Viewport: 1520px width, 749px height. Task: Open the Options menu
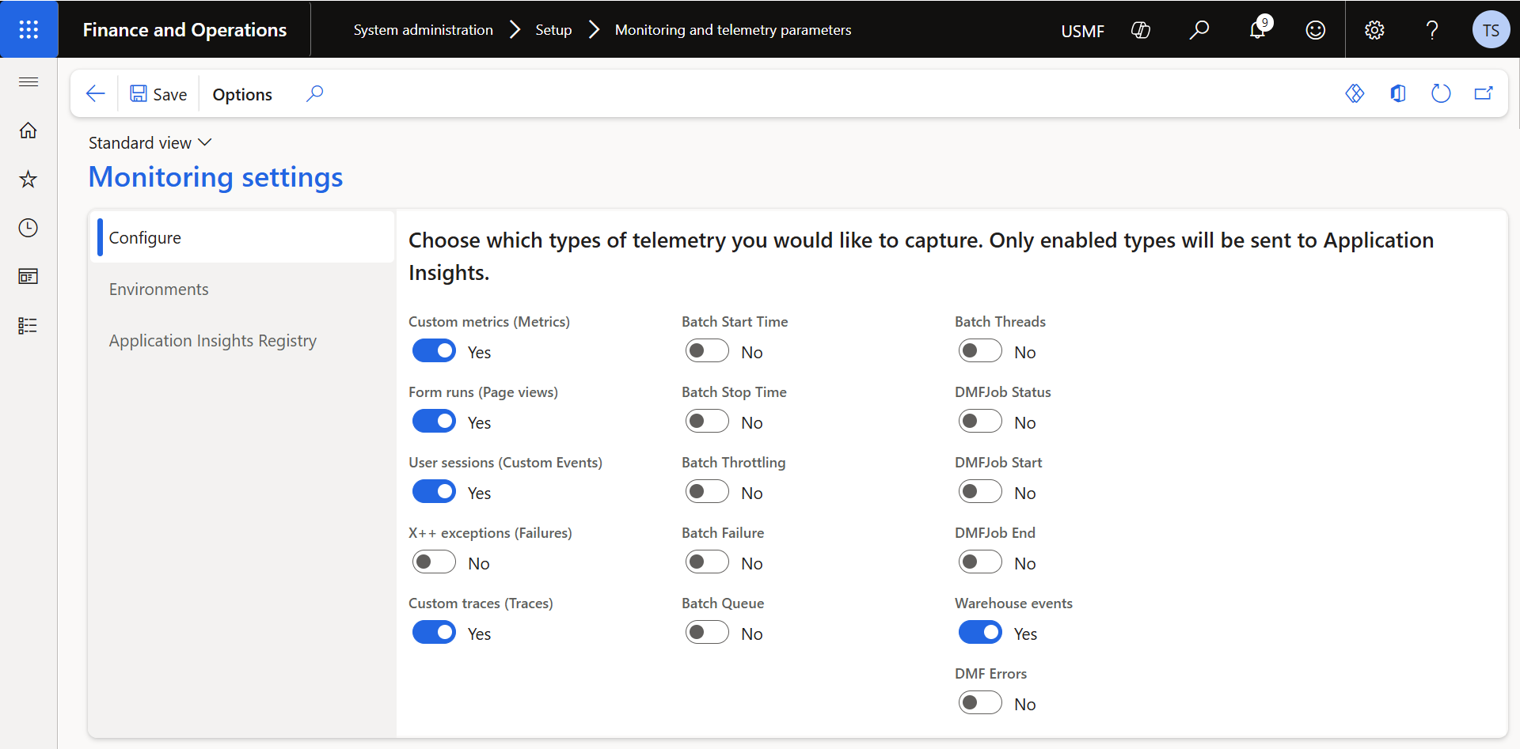click(242, 94)
